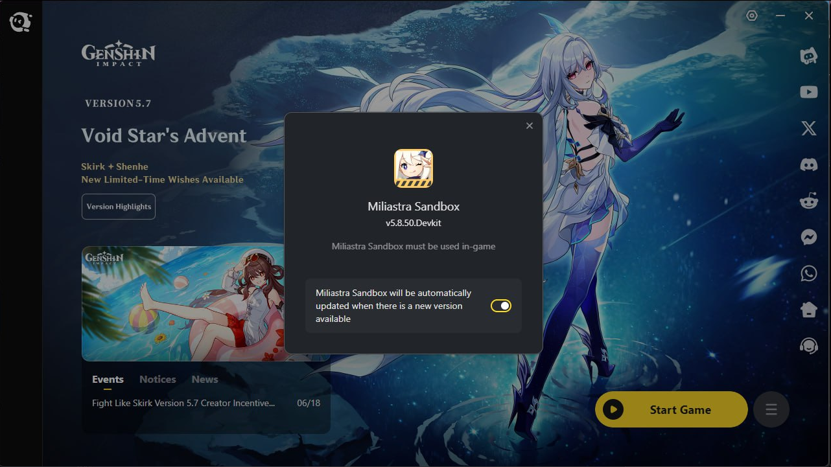The image size is (831, 467).
Task: Click the HoYoPlay launcher logo icon
Action: pos(20,22)
